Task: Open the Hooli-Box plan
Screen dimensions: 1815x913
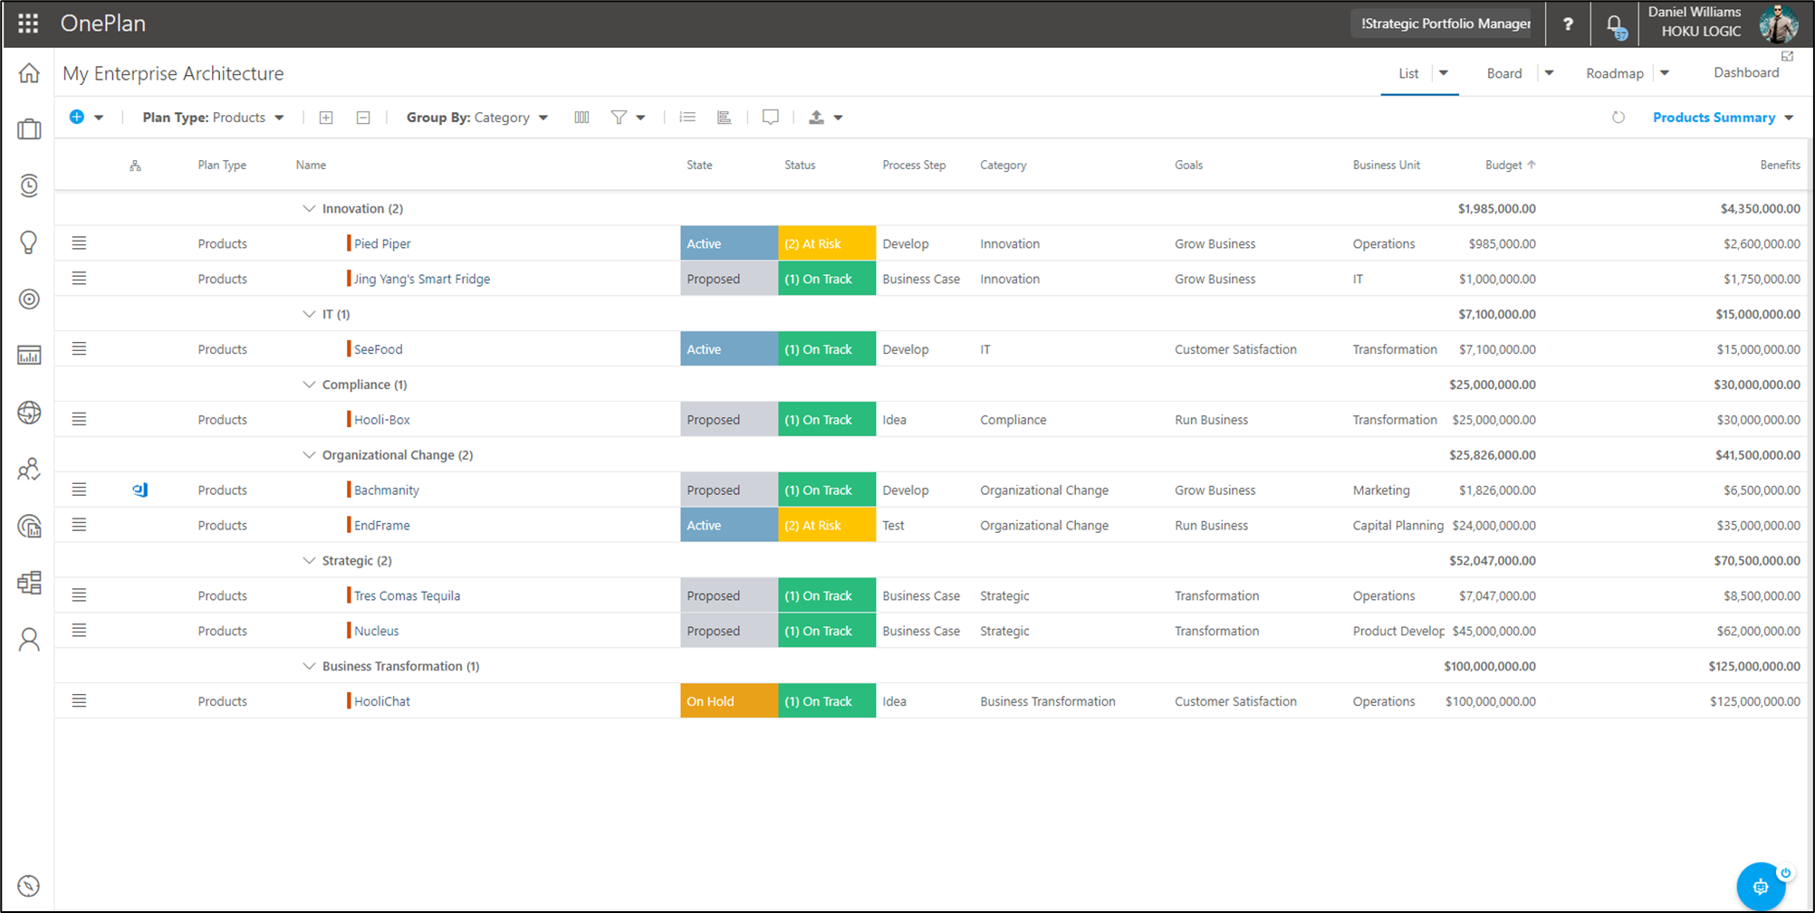Action: tap(382, 420)
